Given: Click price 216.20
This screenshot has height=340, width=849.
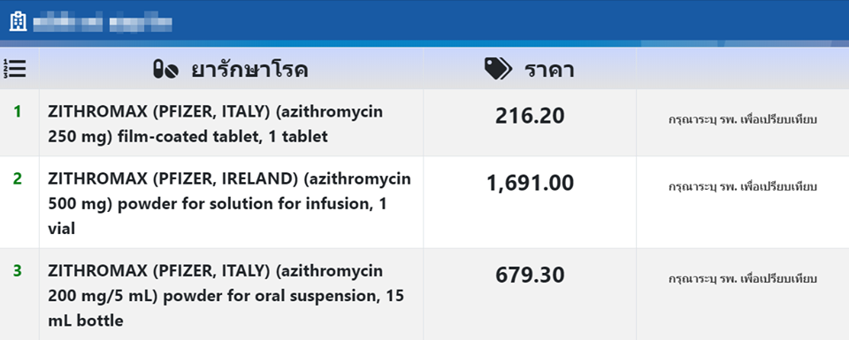Looking at the screenshot, I should point(530,117).
